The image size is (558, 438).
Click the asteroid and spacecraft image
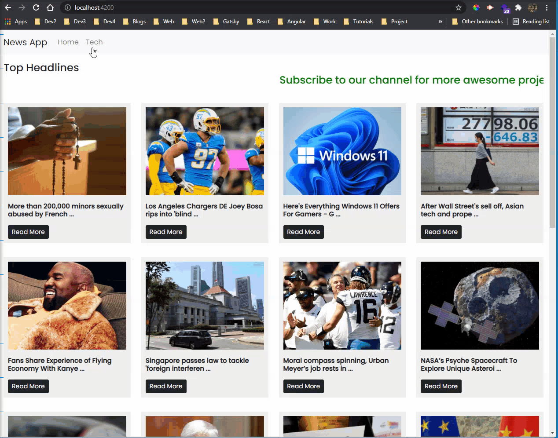(x=480, y=306)
